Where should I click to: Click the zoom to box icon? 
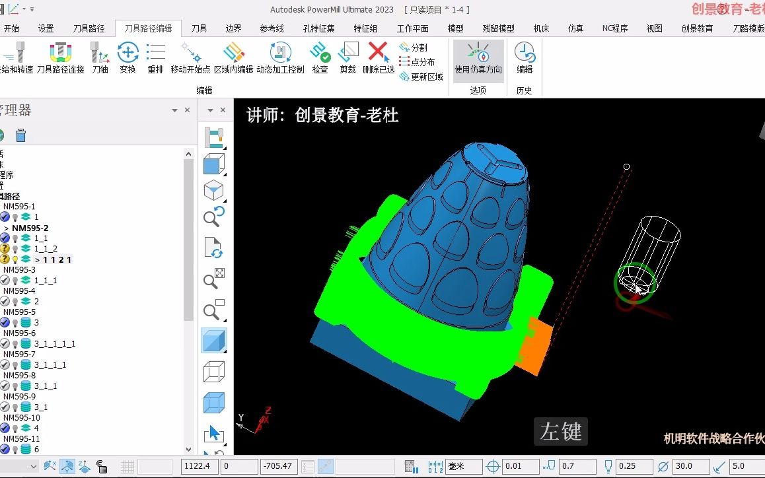tap(213, 309)
